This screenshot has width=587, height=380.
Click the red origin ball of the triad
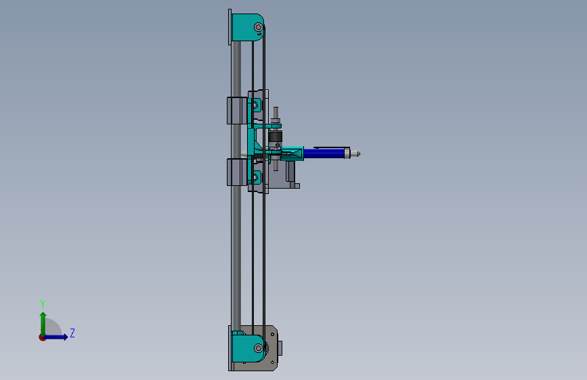pyautogui.click(x=42, y=337)
